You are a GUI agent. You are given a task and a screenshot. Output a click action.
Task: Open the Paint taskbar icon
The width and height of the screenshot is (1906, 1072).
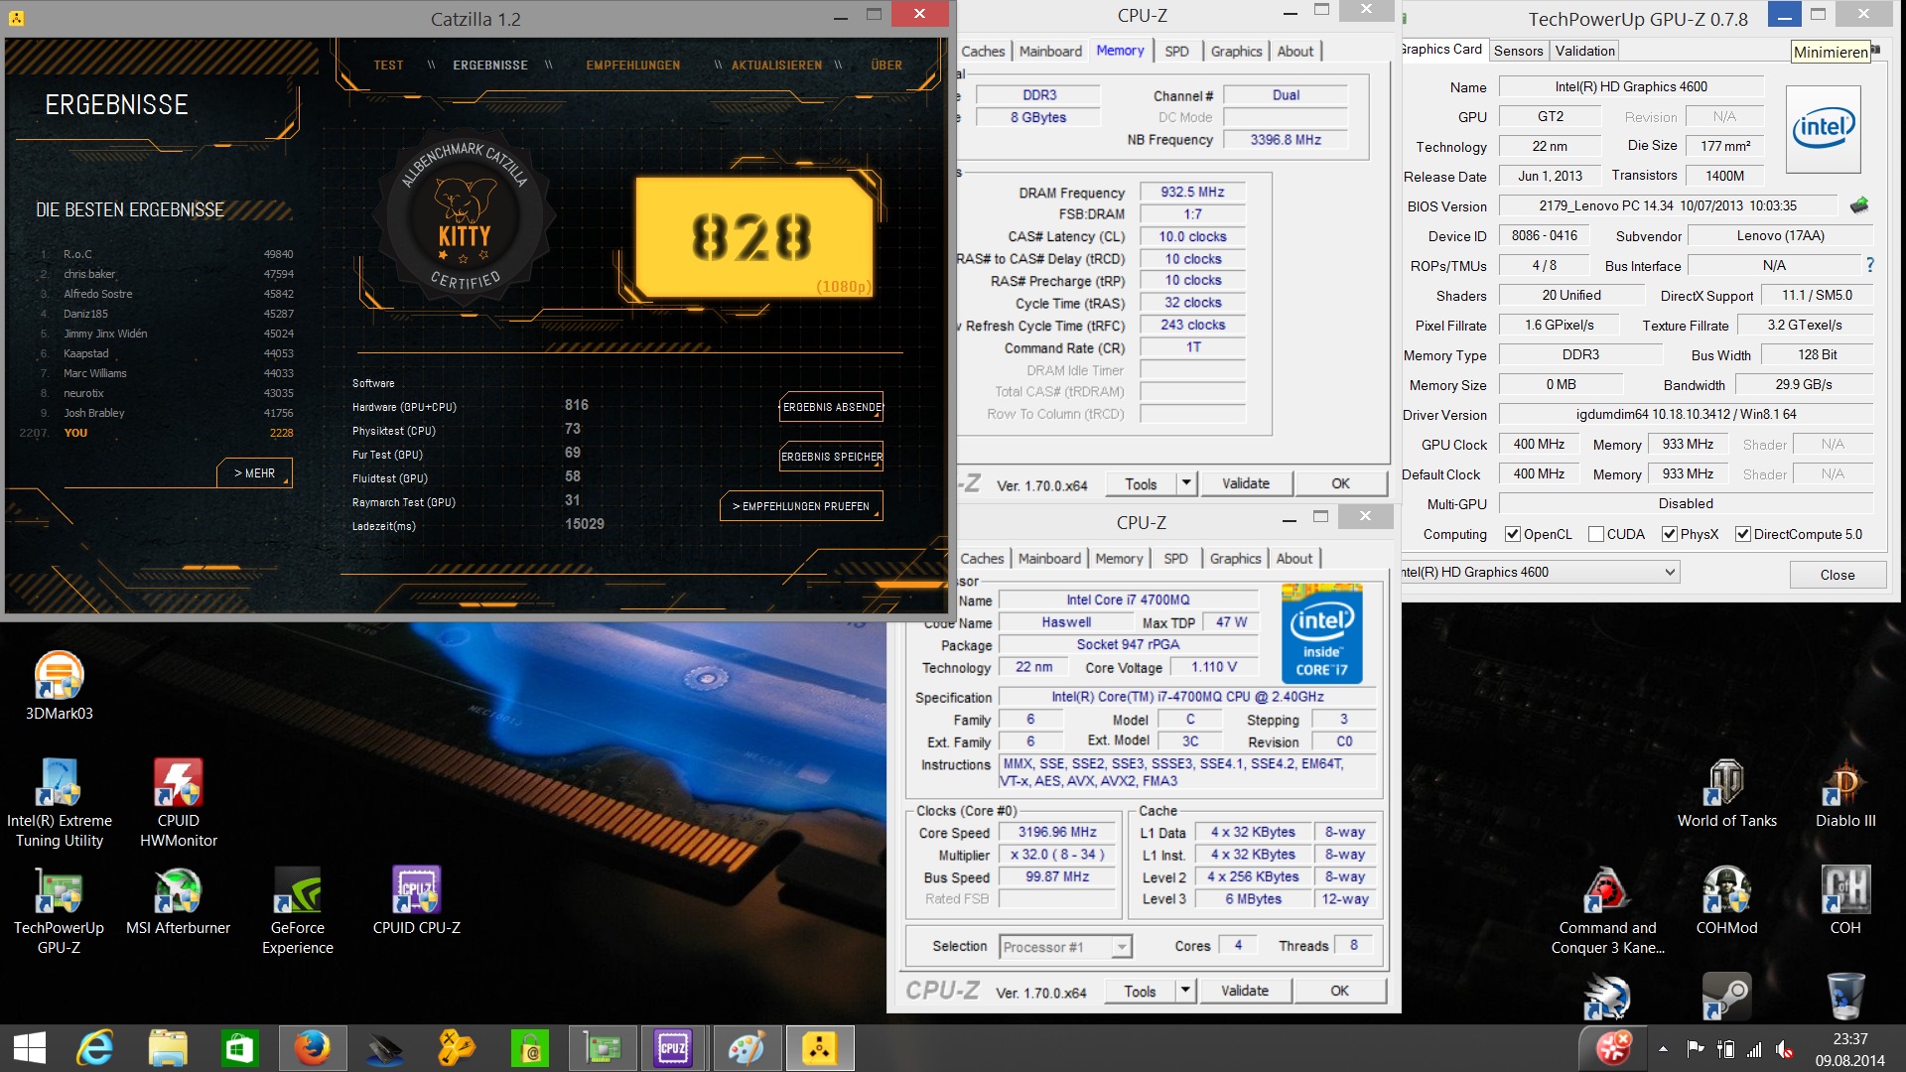747,1048
